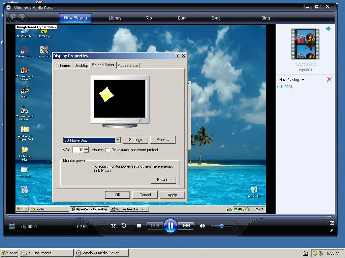Open the Sync tab
The height and width of the screenshot is (258, 345).
click(x=216, y=18)
